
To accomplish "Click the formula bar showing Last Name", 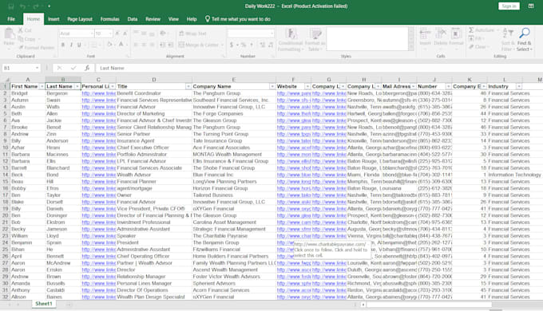I will pos(319,68).
